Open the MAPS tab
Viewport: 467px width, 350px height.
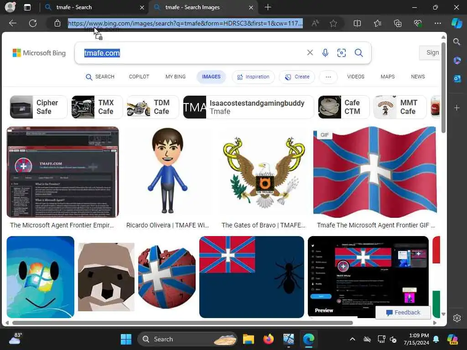coord(388,77)
